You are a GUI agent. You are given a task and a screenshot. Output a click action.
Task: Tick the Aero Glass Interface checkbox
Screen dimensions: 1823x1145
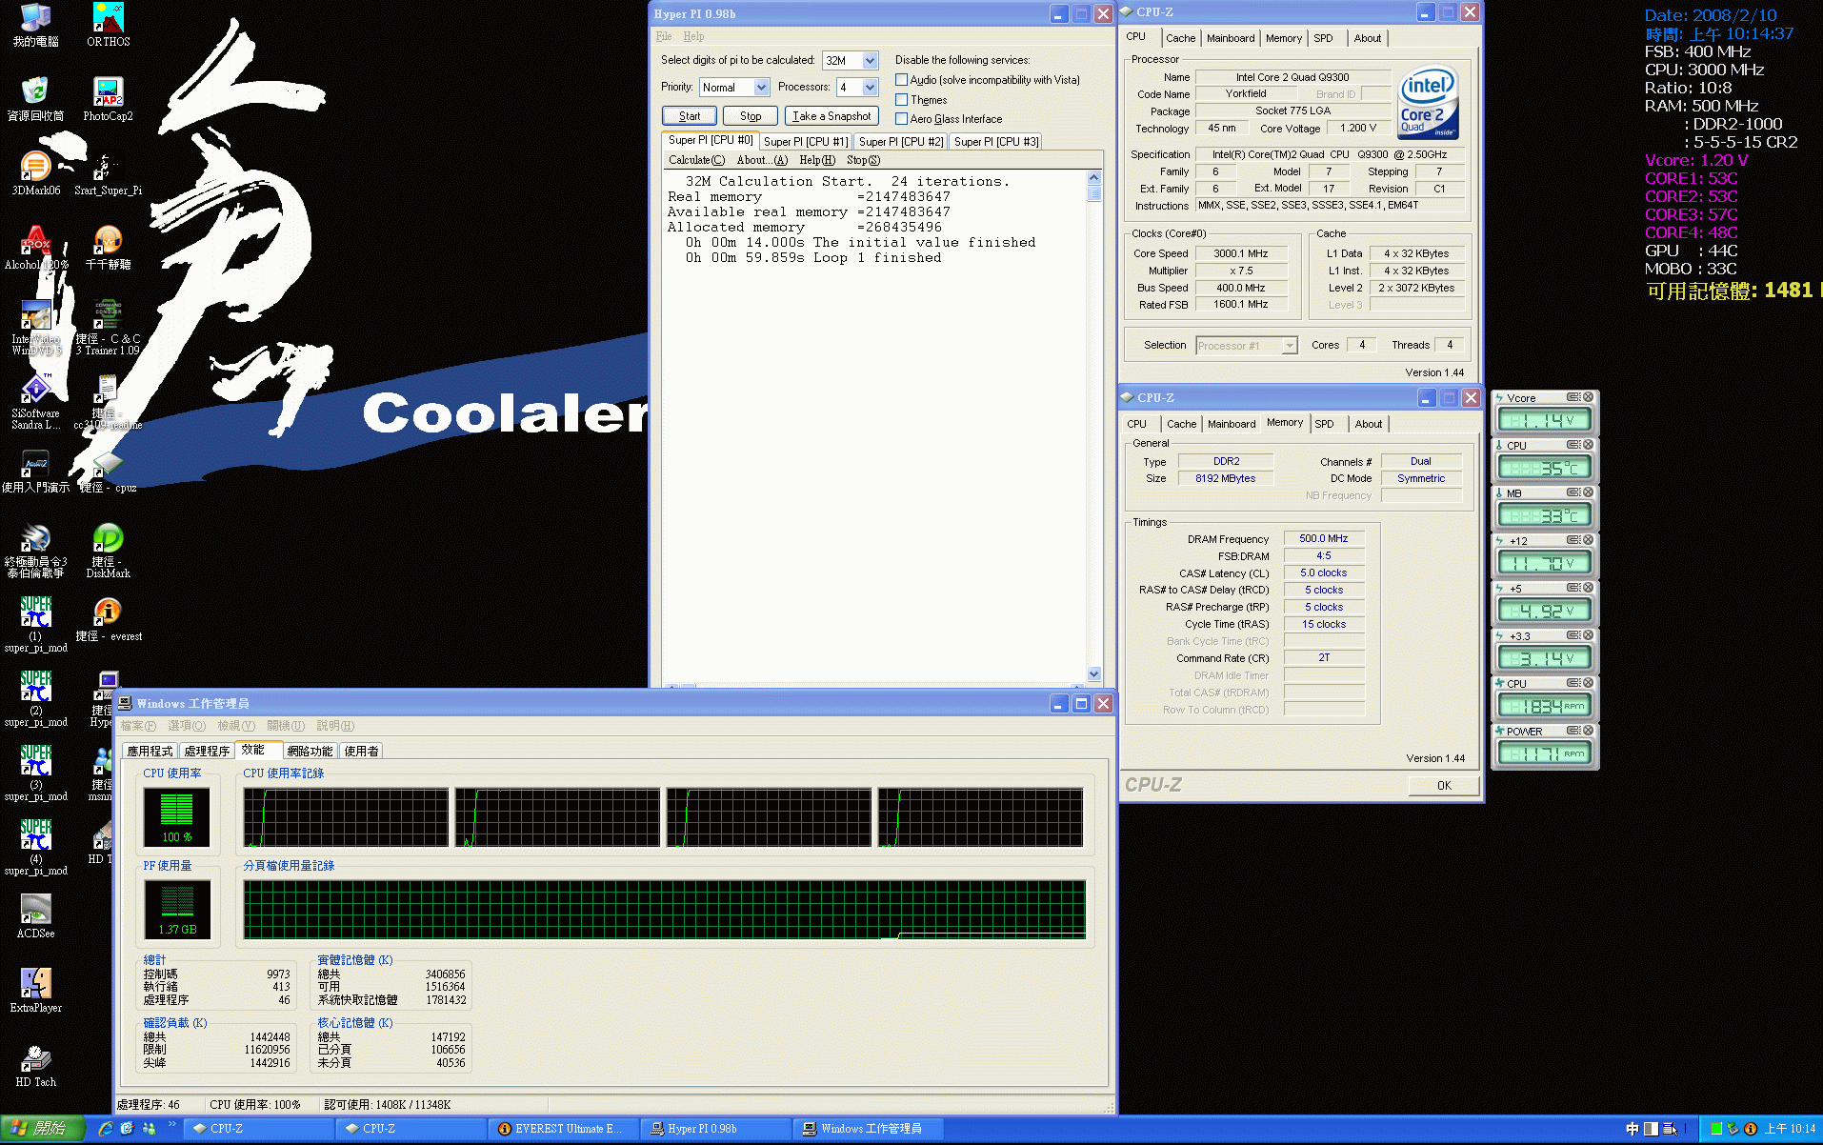901,119
